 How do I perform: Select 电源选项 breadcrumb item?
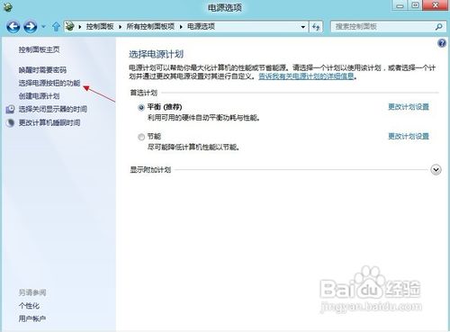click(x=201, y=26)
